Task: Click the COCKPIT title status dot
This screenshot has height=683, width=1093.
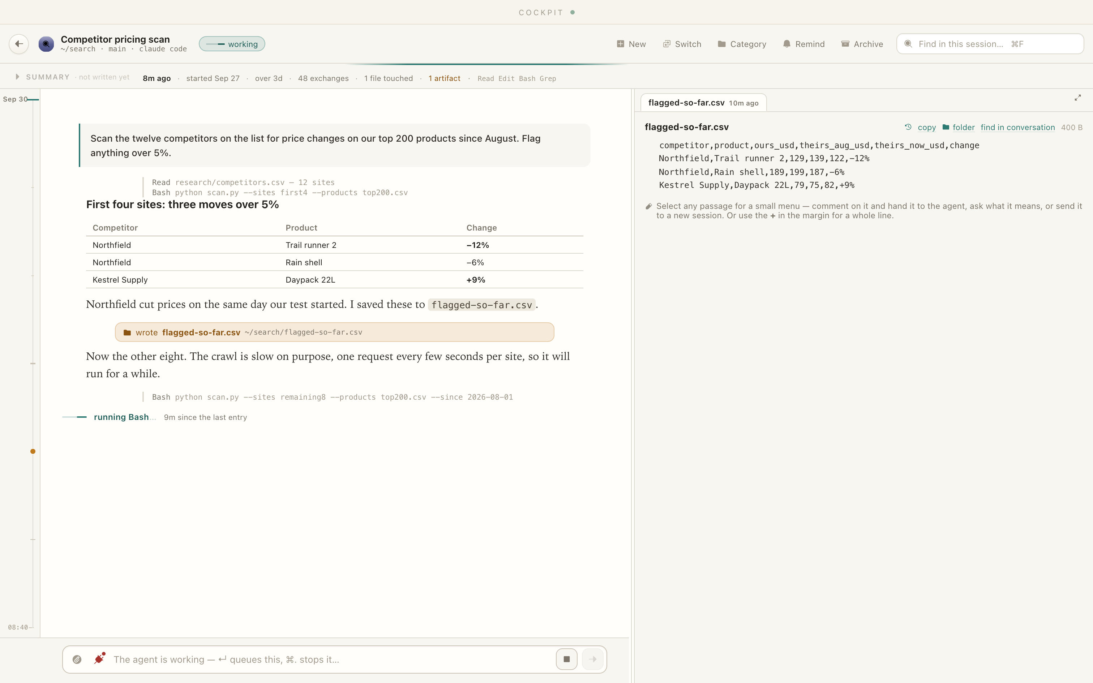Action: (x=572, y=12)
